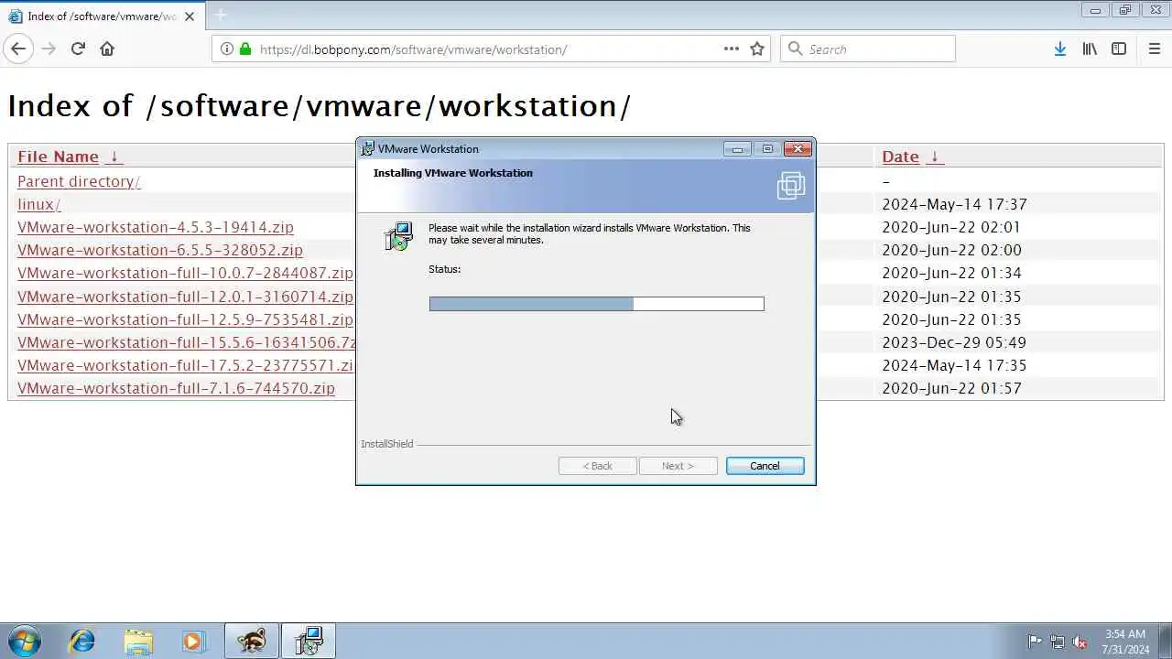The image size is (1172, 659).
Task: Click the VMware installer title bar icon
Action: pos(368,149)
